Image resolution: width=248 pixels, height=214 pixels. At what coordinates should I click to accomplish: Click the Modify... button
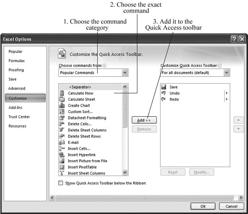[201, 172]
